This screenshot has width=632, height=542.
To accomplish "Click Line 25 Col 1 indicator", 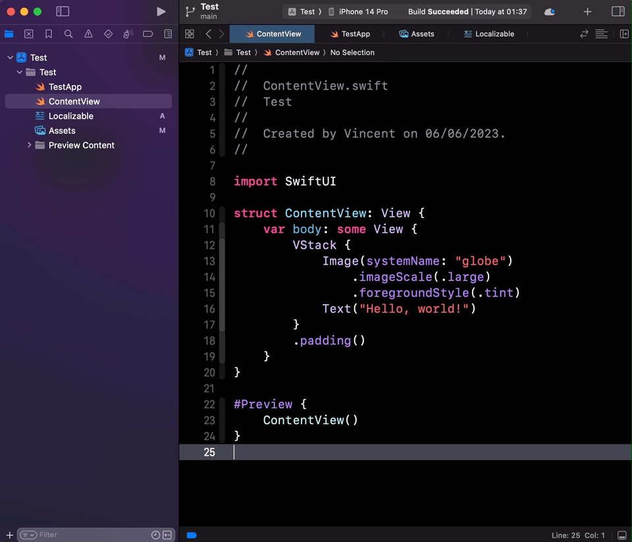I will (x=578, y=535).
